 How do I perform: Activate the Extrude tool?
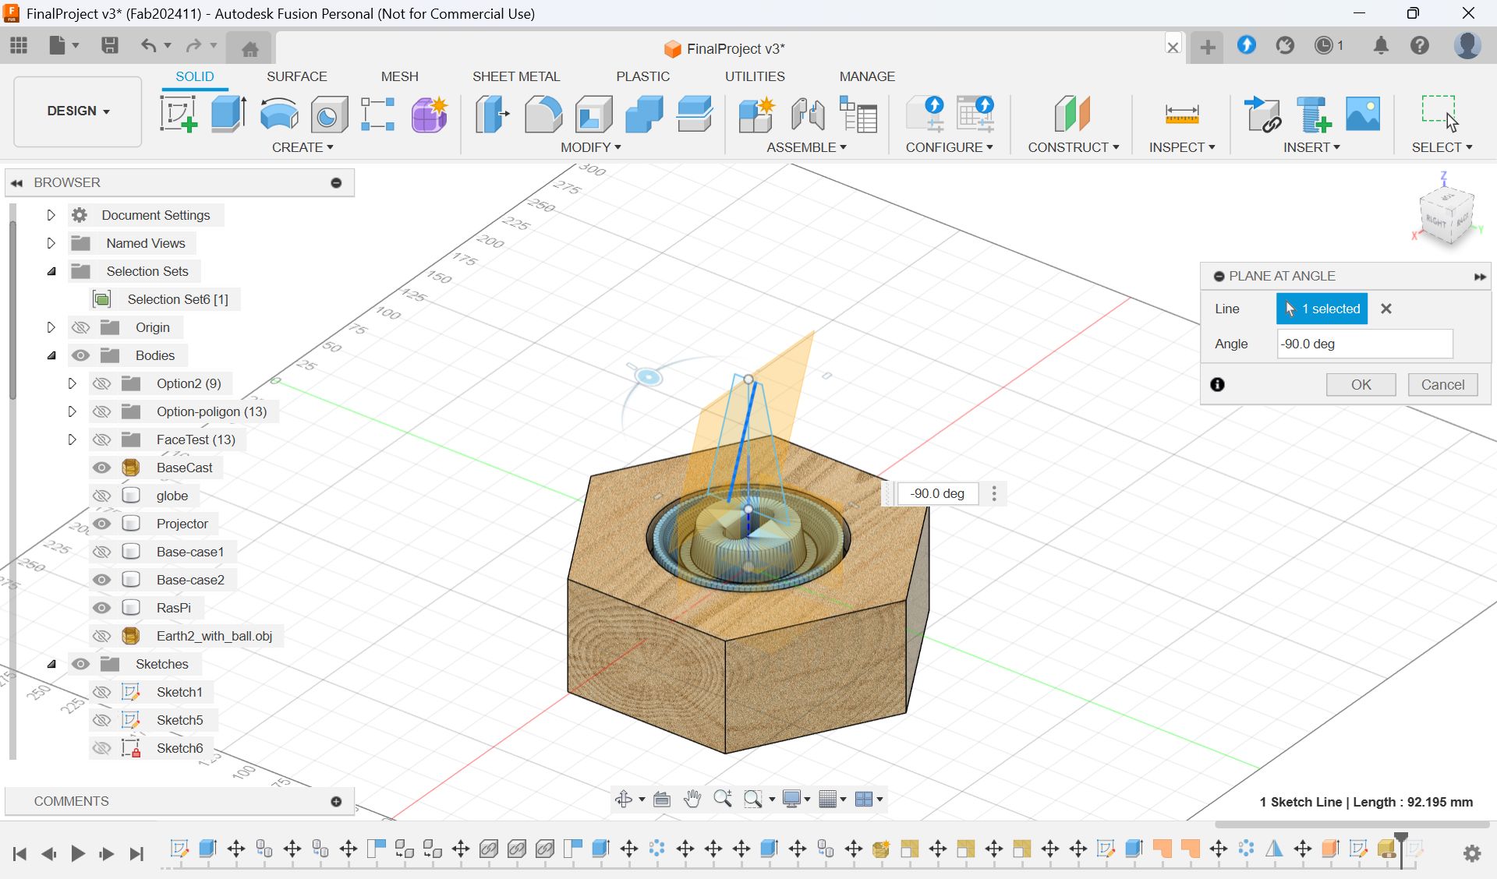[228, 114]
